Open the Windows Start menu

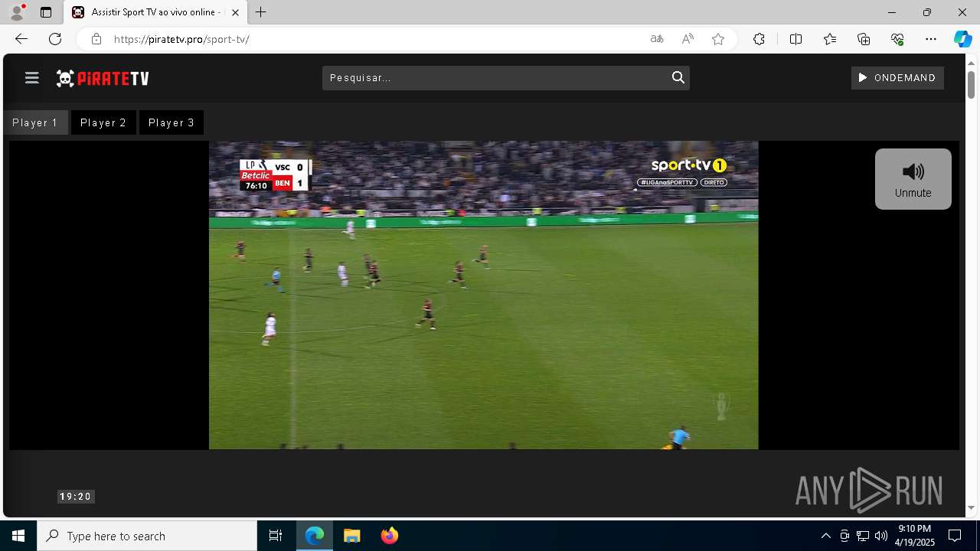(18, 536)
